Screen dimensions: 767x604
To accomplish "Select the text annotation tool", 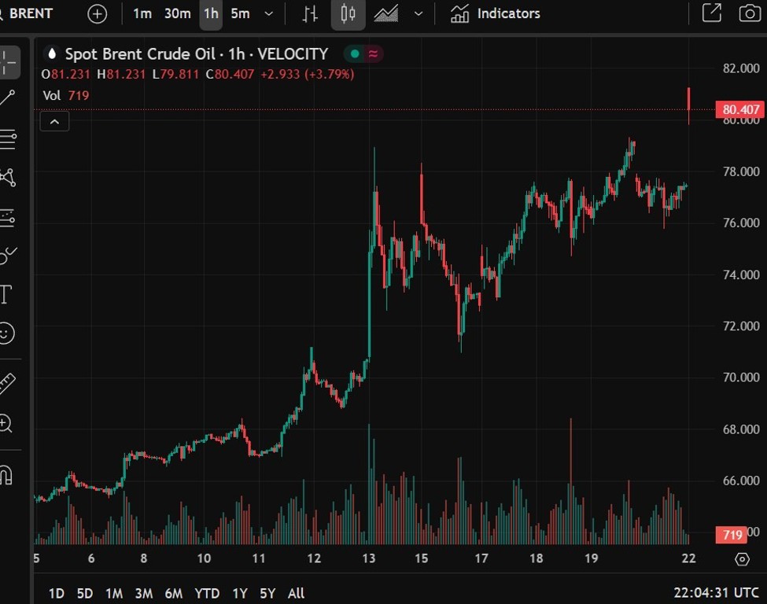I will coord(8,295).
